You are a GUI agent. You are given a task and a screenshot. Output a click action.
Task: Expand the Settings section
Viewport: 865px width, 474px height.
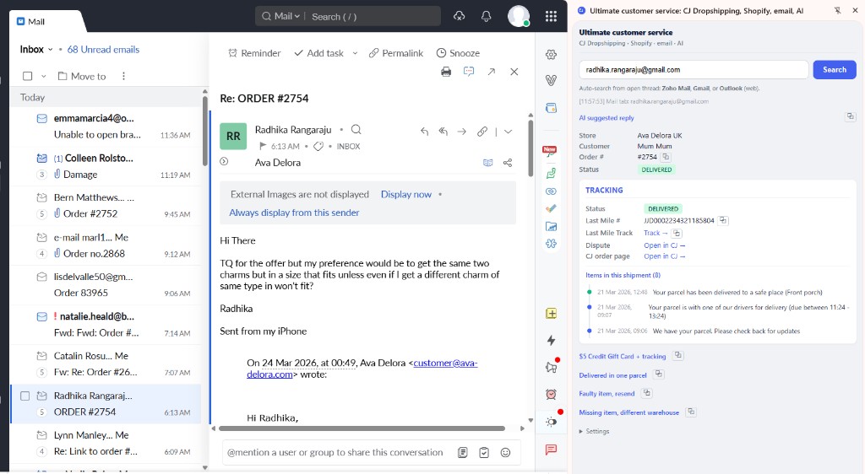(594, 431)
